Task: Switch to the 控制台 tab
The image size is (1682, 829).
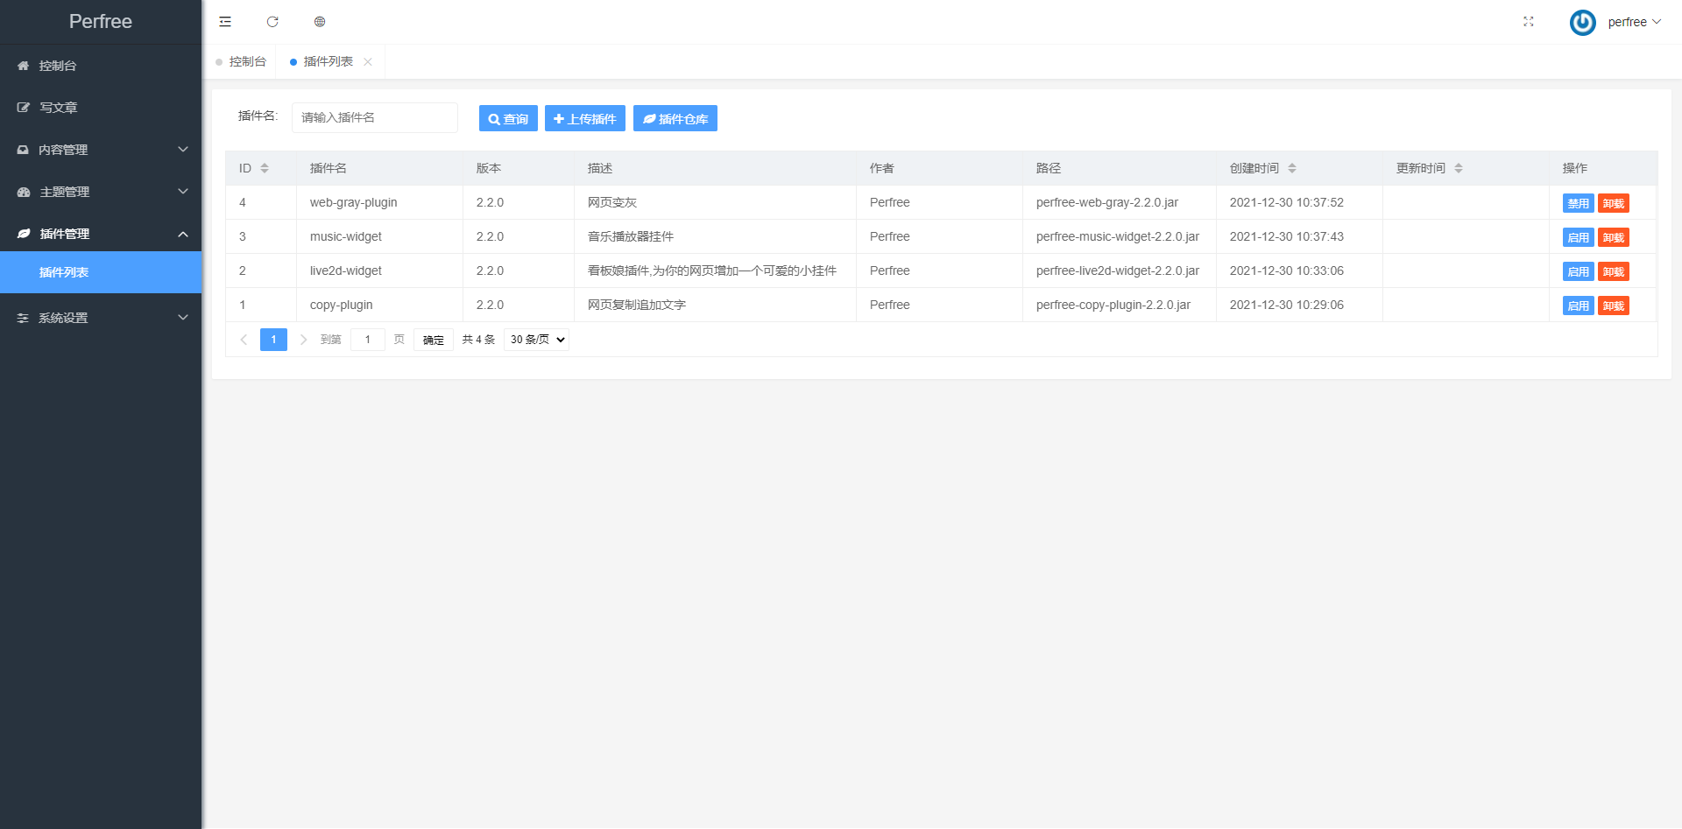Action: coord(242,61)
